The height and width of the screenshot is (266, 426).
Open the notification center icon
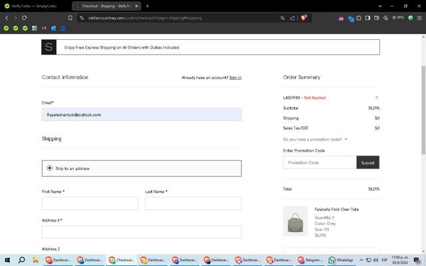(x=417, y=260)
